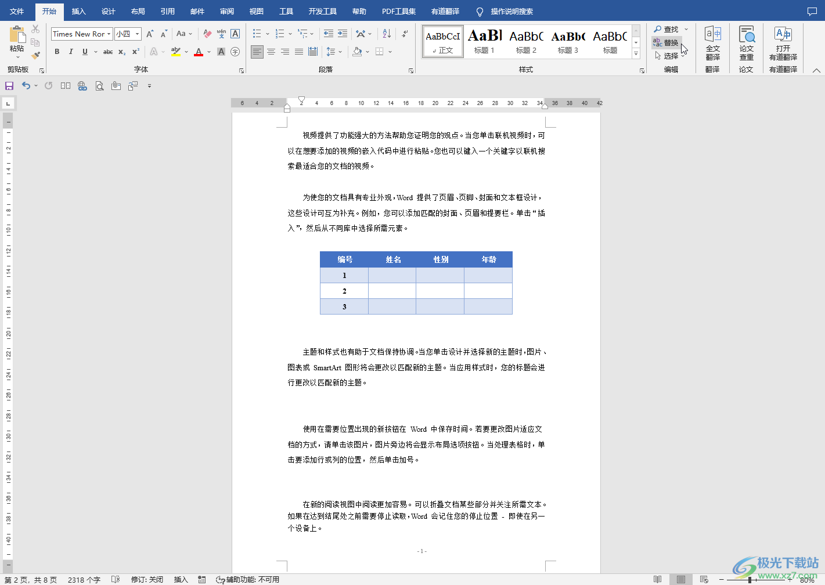The width and height of the screenshot is (825, 585).
Task: Switch to the Review (审阅) tab
Action: click(227, 11)
